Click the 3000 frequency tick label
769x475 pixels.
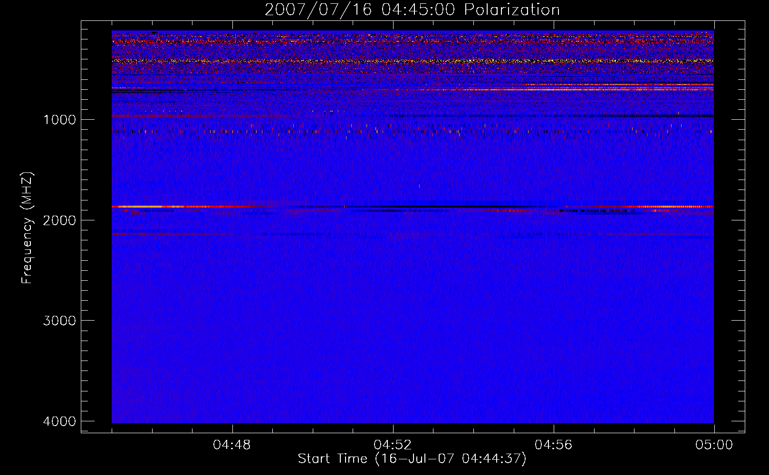[x=59, y=321]
